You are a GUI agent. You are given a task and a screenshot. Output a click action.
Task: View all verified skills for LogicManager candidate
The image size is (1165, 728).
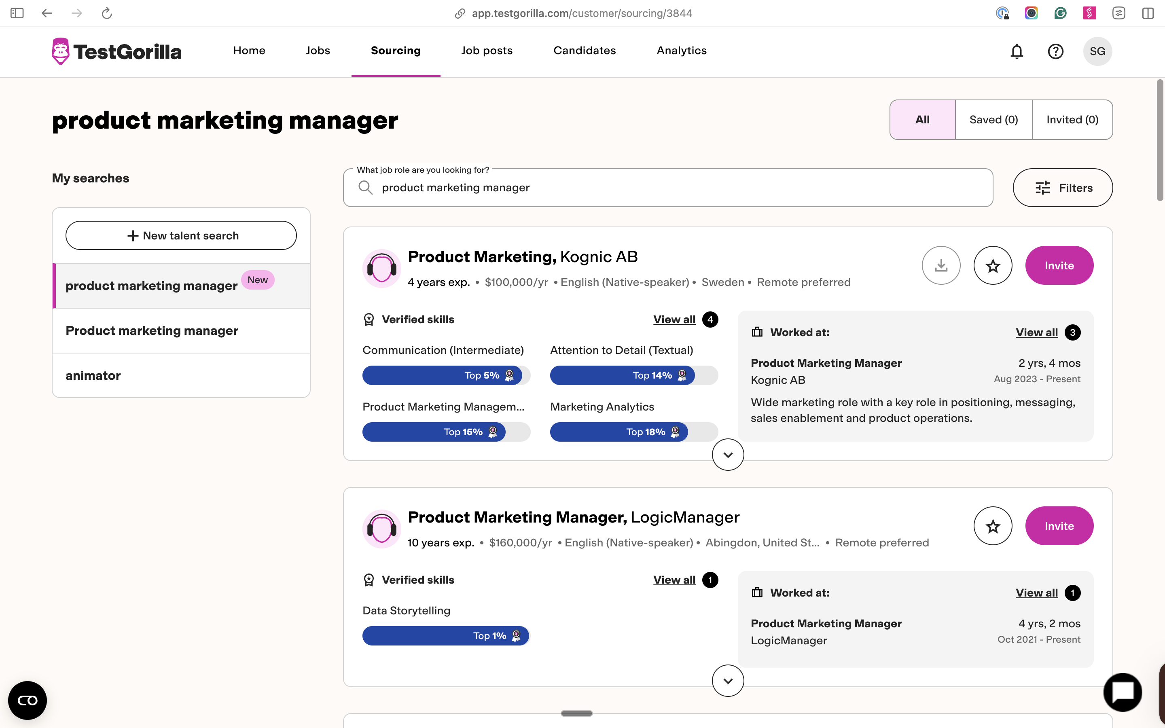tap(674, 580)
